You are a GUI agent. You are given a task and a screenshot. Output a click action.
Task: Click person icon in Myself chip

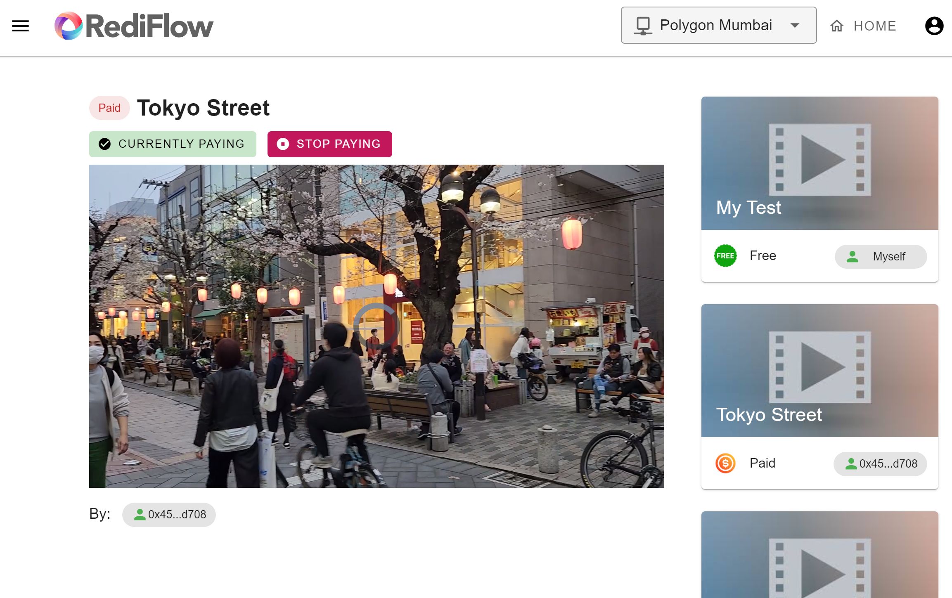(852, 257)
